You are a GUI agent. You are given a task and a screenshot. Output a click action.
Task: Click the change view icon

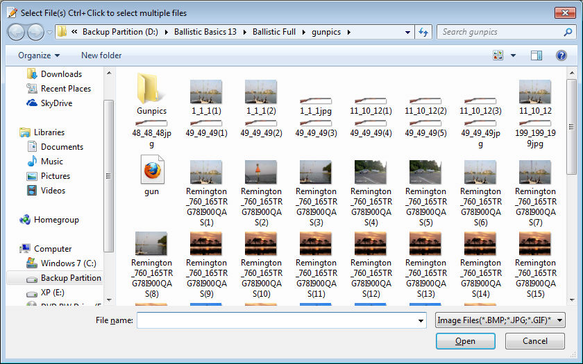coord(498,55)
